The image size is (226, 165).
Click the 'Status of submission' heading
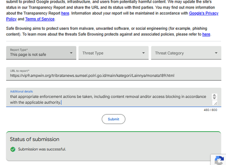point(34,139)
